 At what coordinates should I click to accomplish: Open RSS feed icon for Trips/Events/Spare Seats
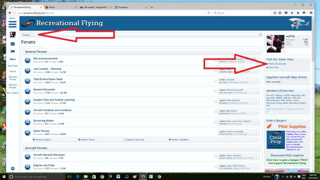pyautogui.click(x=215, y=81)
